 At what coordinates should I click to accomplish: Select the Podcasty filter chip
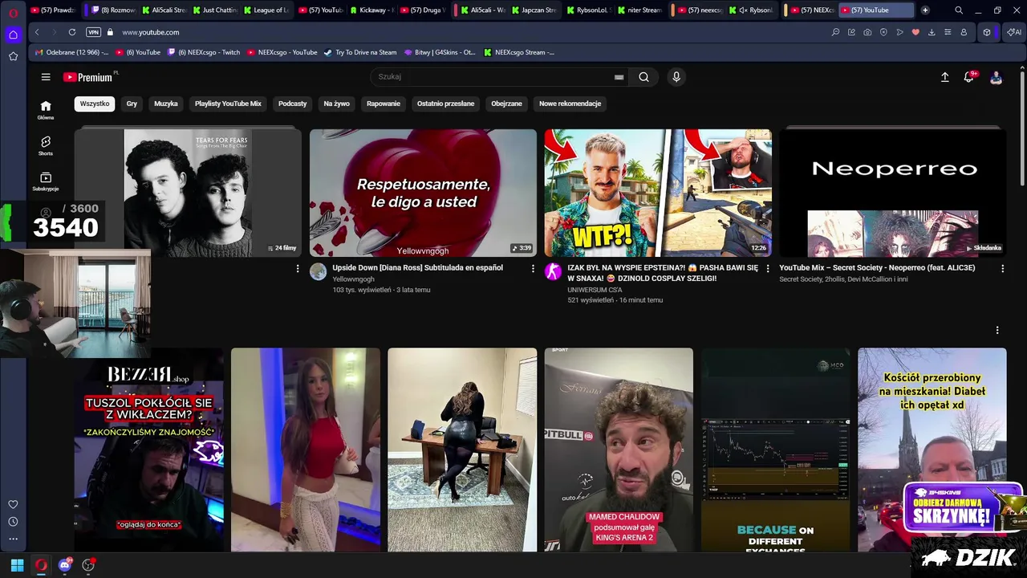292,104
